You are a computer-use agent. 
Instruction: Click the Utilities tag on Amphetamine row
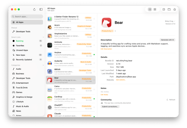tap(88, 35)
